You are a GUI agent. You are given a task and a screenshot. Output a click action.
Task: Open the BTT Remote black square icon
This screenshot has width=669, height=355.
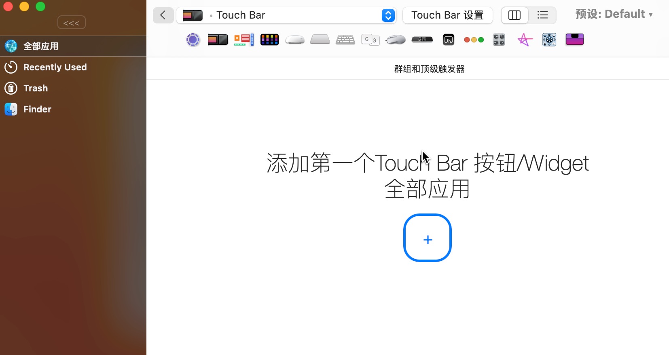click(449, 40)
